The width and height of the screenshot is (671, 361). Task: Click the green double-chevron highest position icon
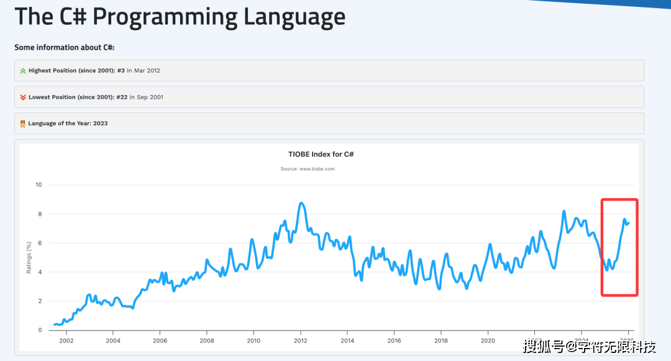pos(23,70)
